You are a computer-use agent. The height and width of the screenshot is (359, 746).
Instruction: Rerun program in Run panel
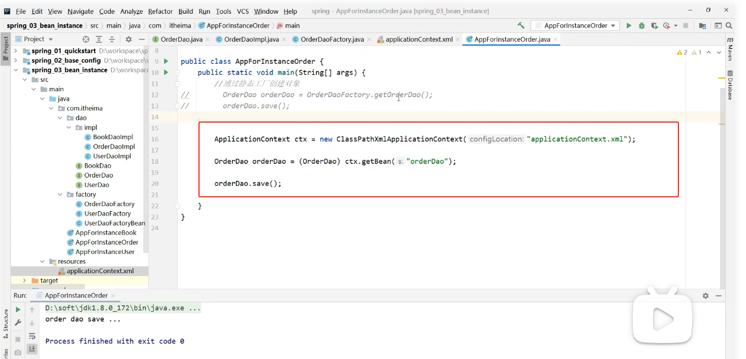pos(18,310)
